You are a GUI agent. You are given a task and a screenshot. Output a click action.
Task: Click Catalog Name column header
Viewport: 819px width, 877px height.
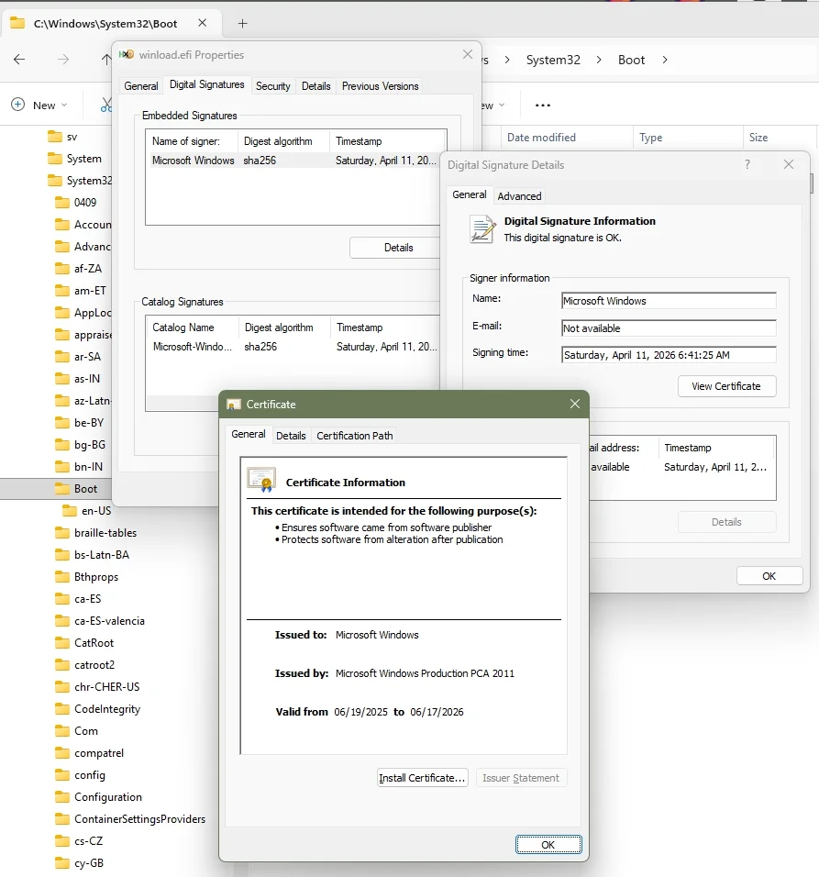pyautogui.click(x=192, y=327)
